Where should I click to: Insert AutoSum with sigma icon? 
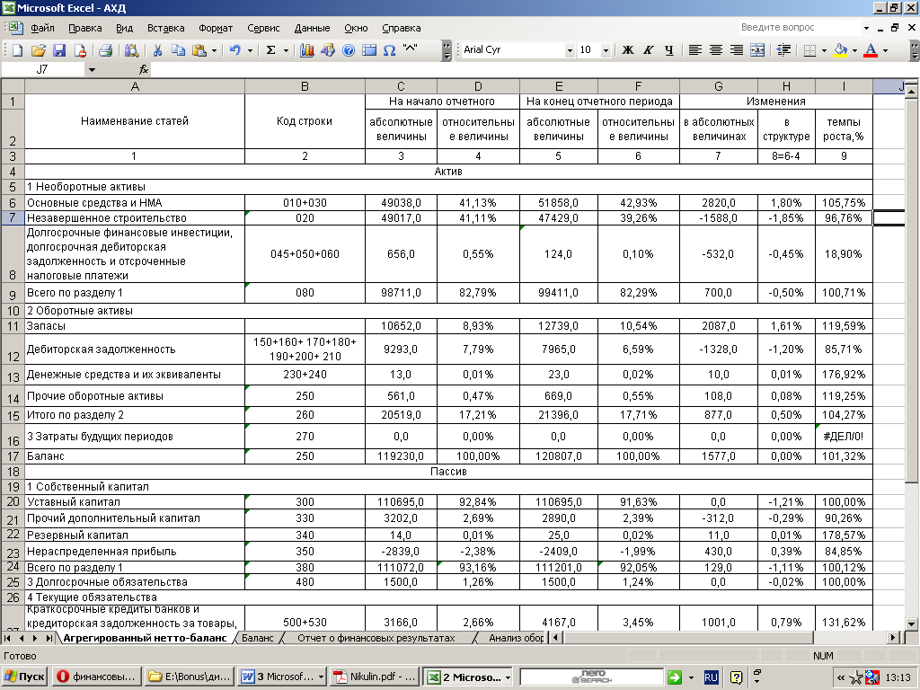click(270, 50)
